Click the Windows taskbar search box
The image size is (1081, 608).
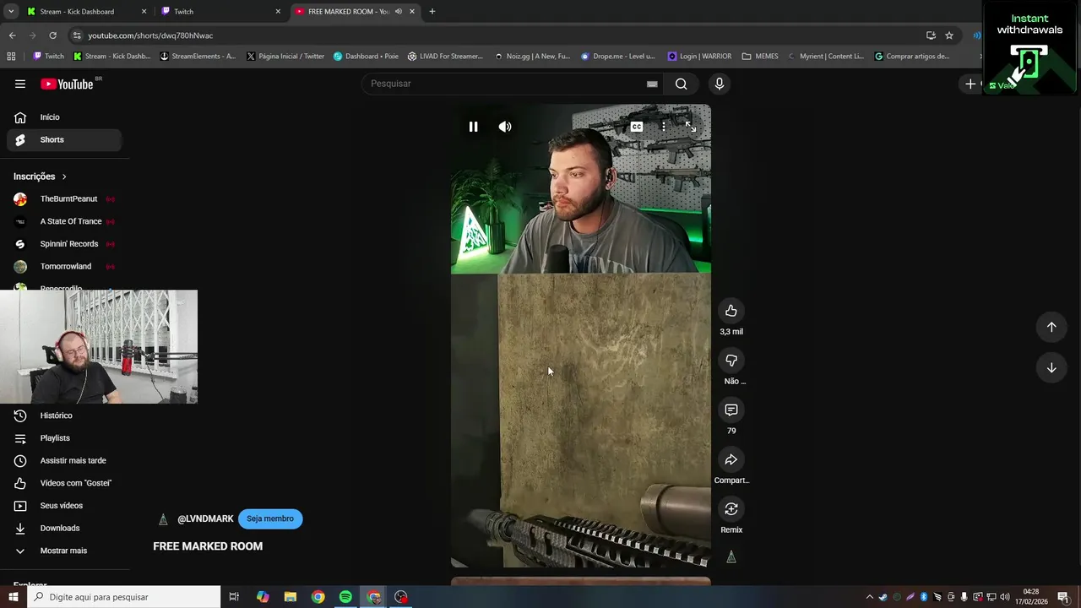[124, 597]
